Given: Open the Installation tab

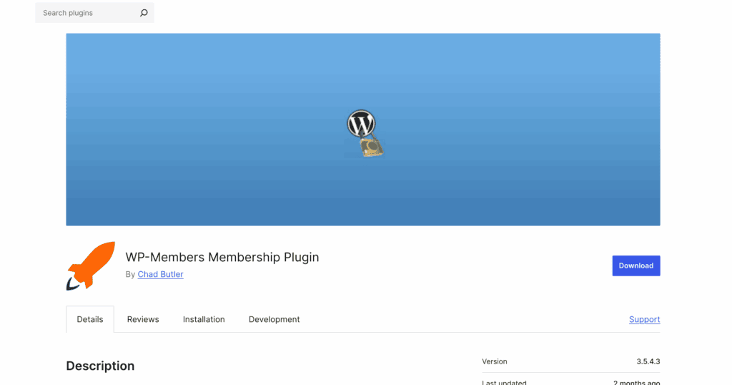Looking at the screenshot, I should (x=204, y=320).
